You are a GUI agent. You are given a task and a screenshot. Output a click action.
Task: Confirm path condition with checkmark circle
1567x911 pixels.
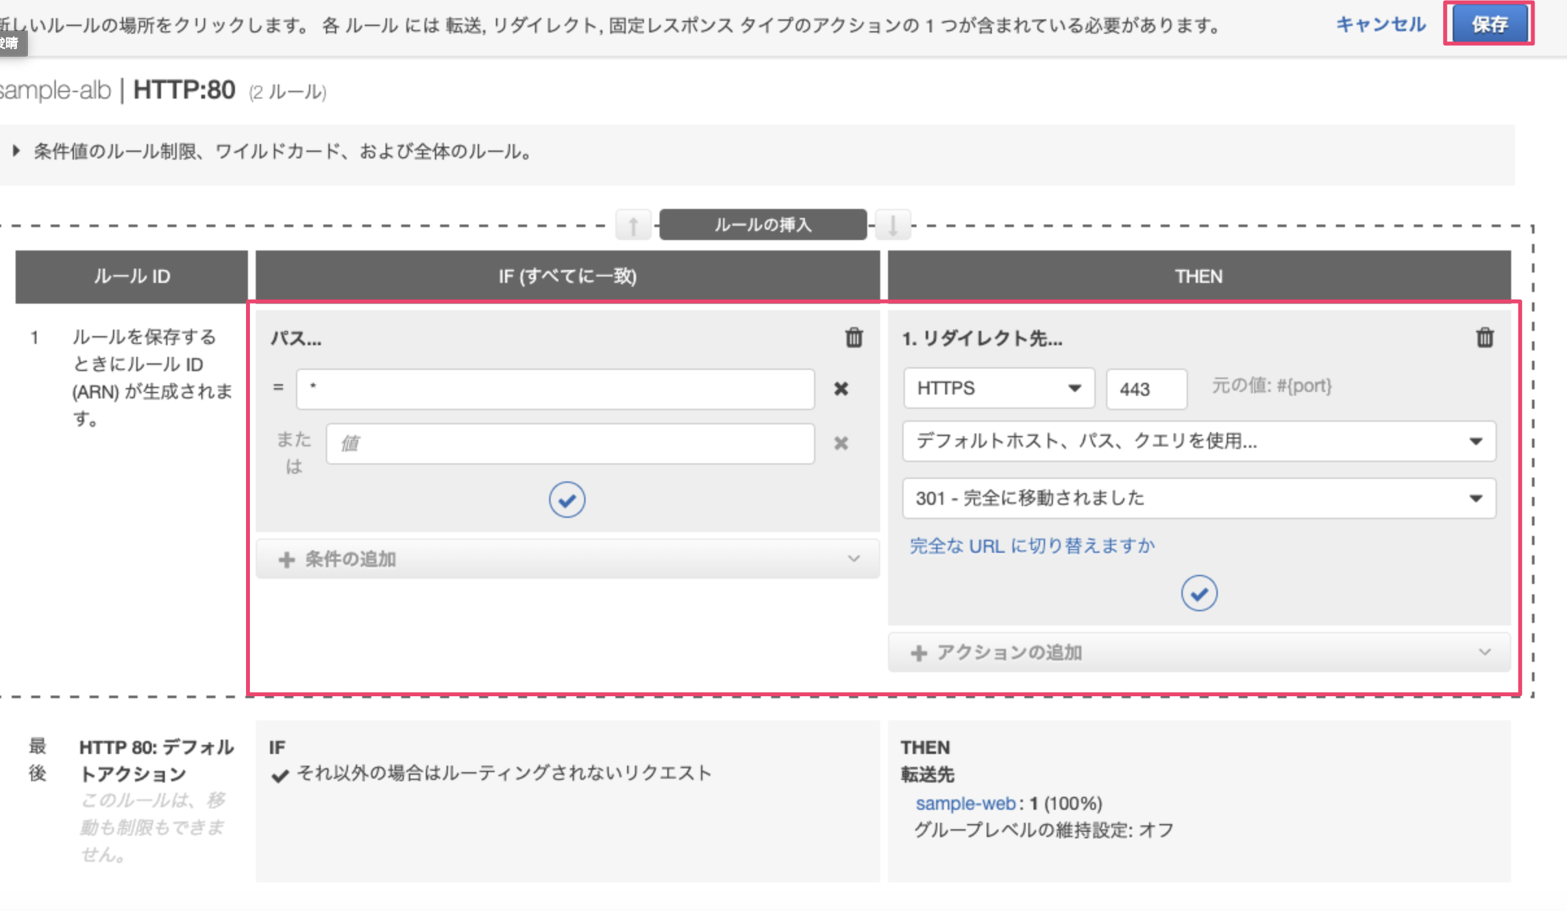(567, 500)
